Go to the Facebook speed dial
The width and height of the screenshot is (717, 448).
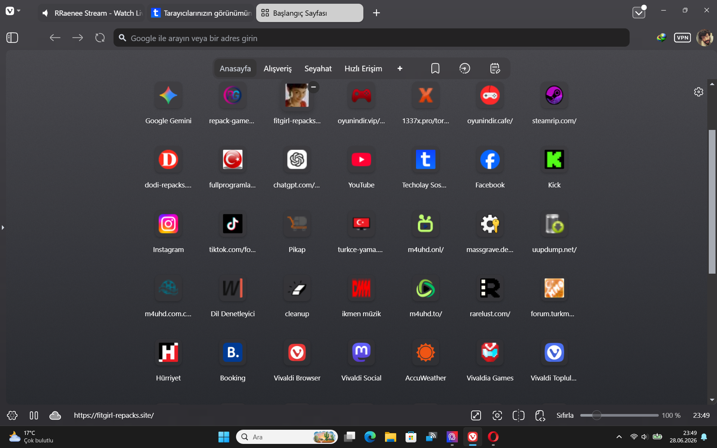click(x=490, y=160)
